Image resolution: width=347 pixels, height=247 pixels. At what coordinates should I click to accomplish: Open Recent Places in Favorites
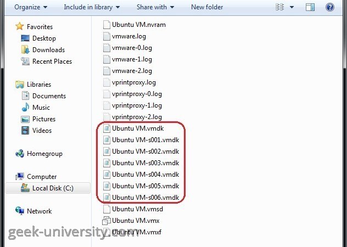tap(52, 61)
